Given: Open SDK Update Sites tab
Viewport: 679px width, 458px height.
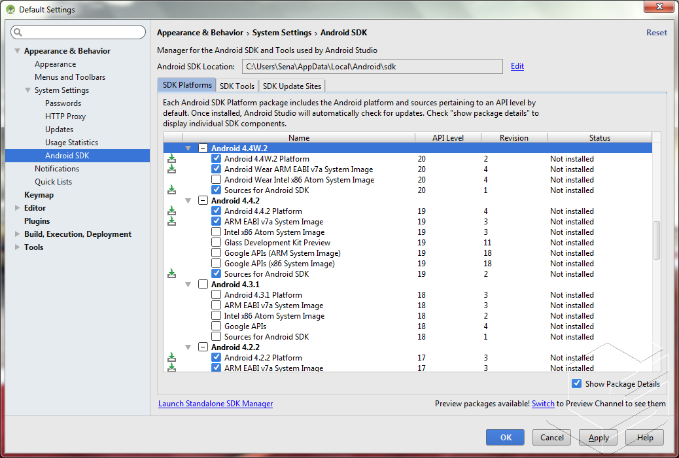Looking at the screenshot, I should (x=292, y=86).
